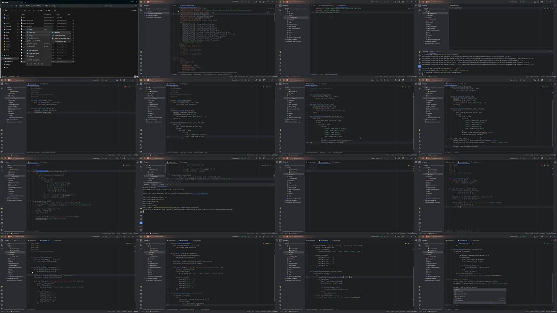Open the New dropdown in File Explorer
The width and height of the screenshot is (557, 313).
(6, 10)
